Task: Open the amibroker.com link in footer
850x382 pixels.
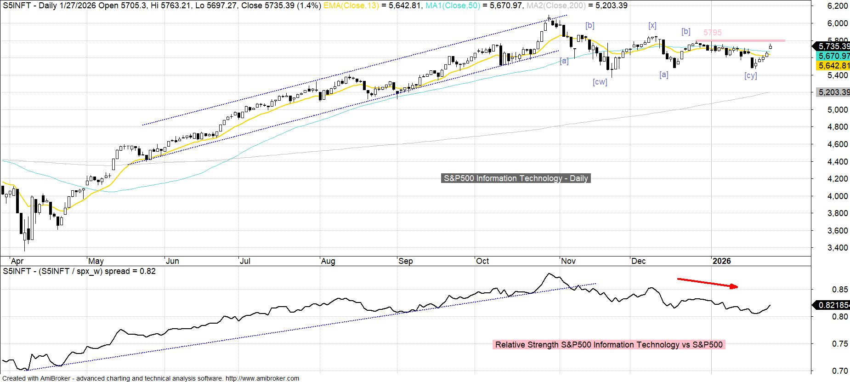Action: point(262,378)
